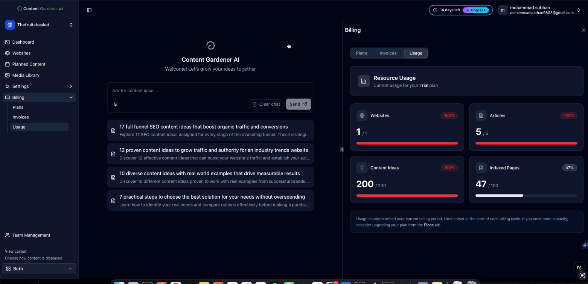Open the 7 practical steps suggestion

210,200
